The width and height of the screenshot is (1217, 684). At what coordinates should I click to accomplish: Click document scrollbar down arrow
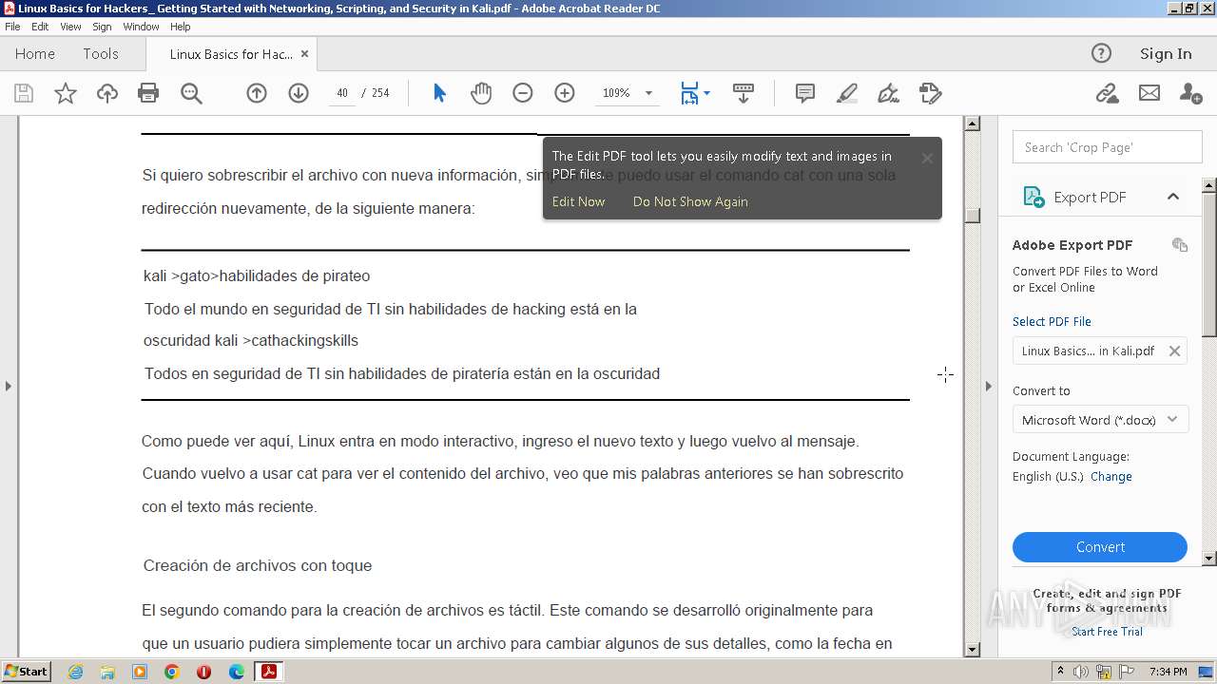pos(972,650)
